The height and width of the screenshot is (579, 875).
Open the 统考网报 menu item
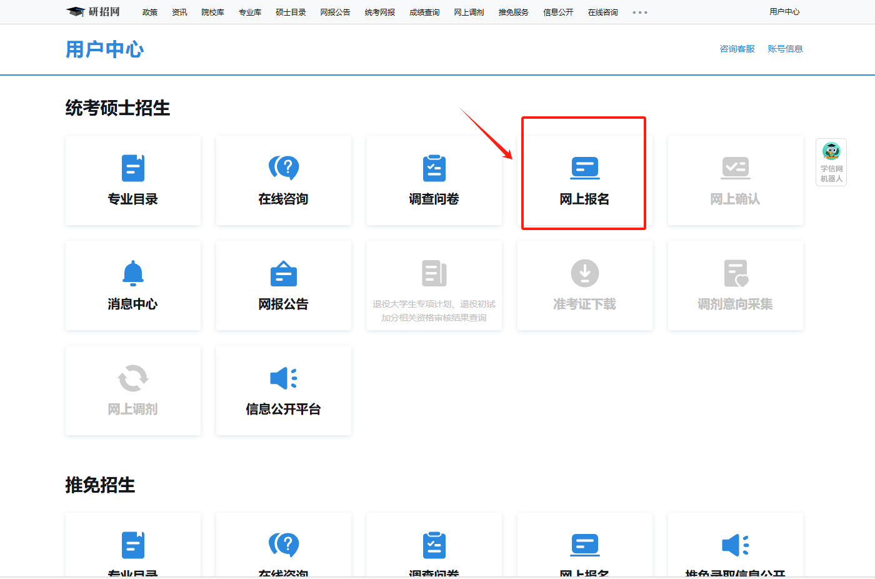[x=380, y=12]
